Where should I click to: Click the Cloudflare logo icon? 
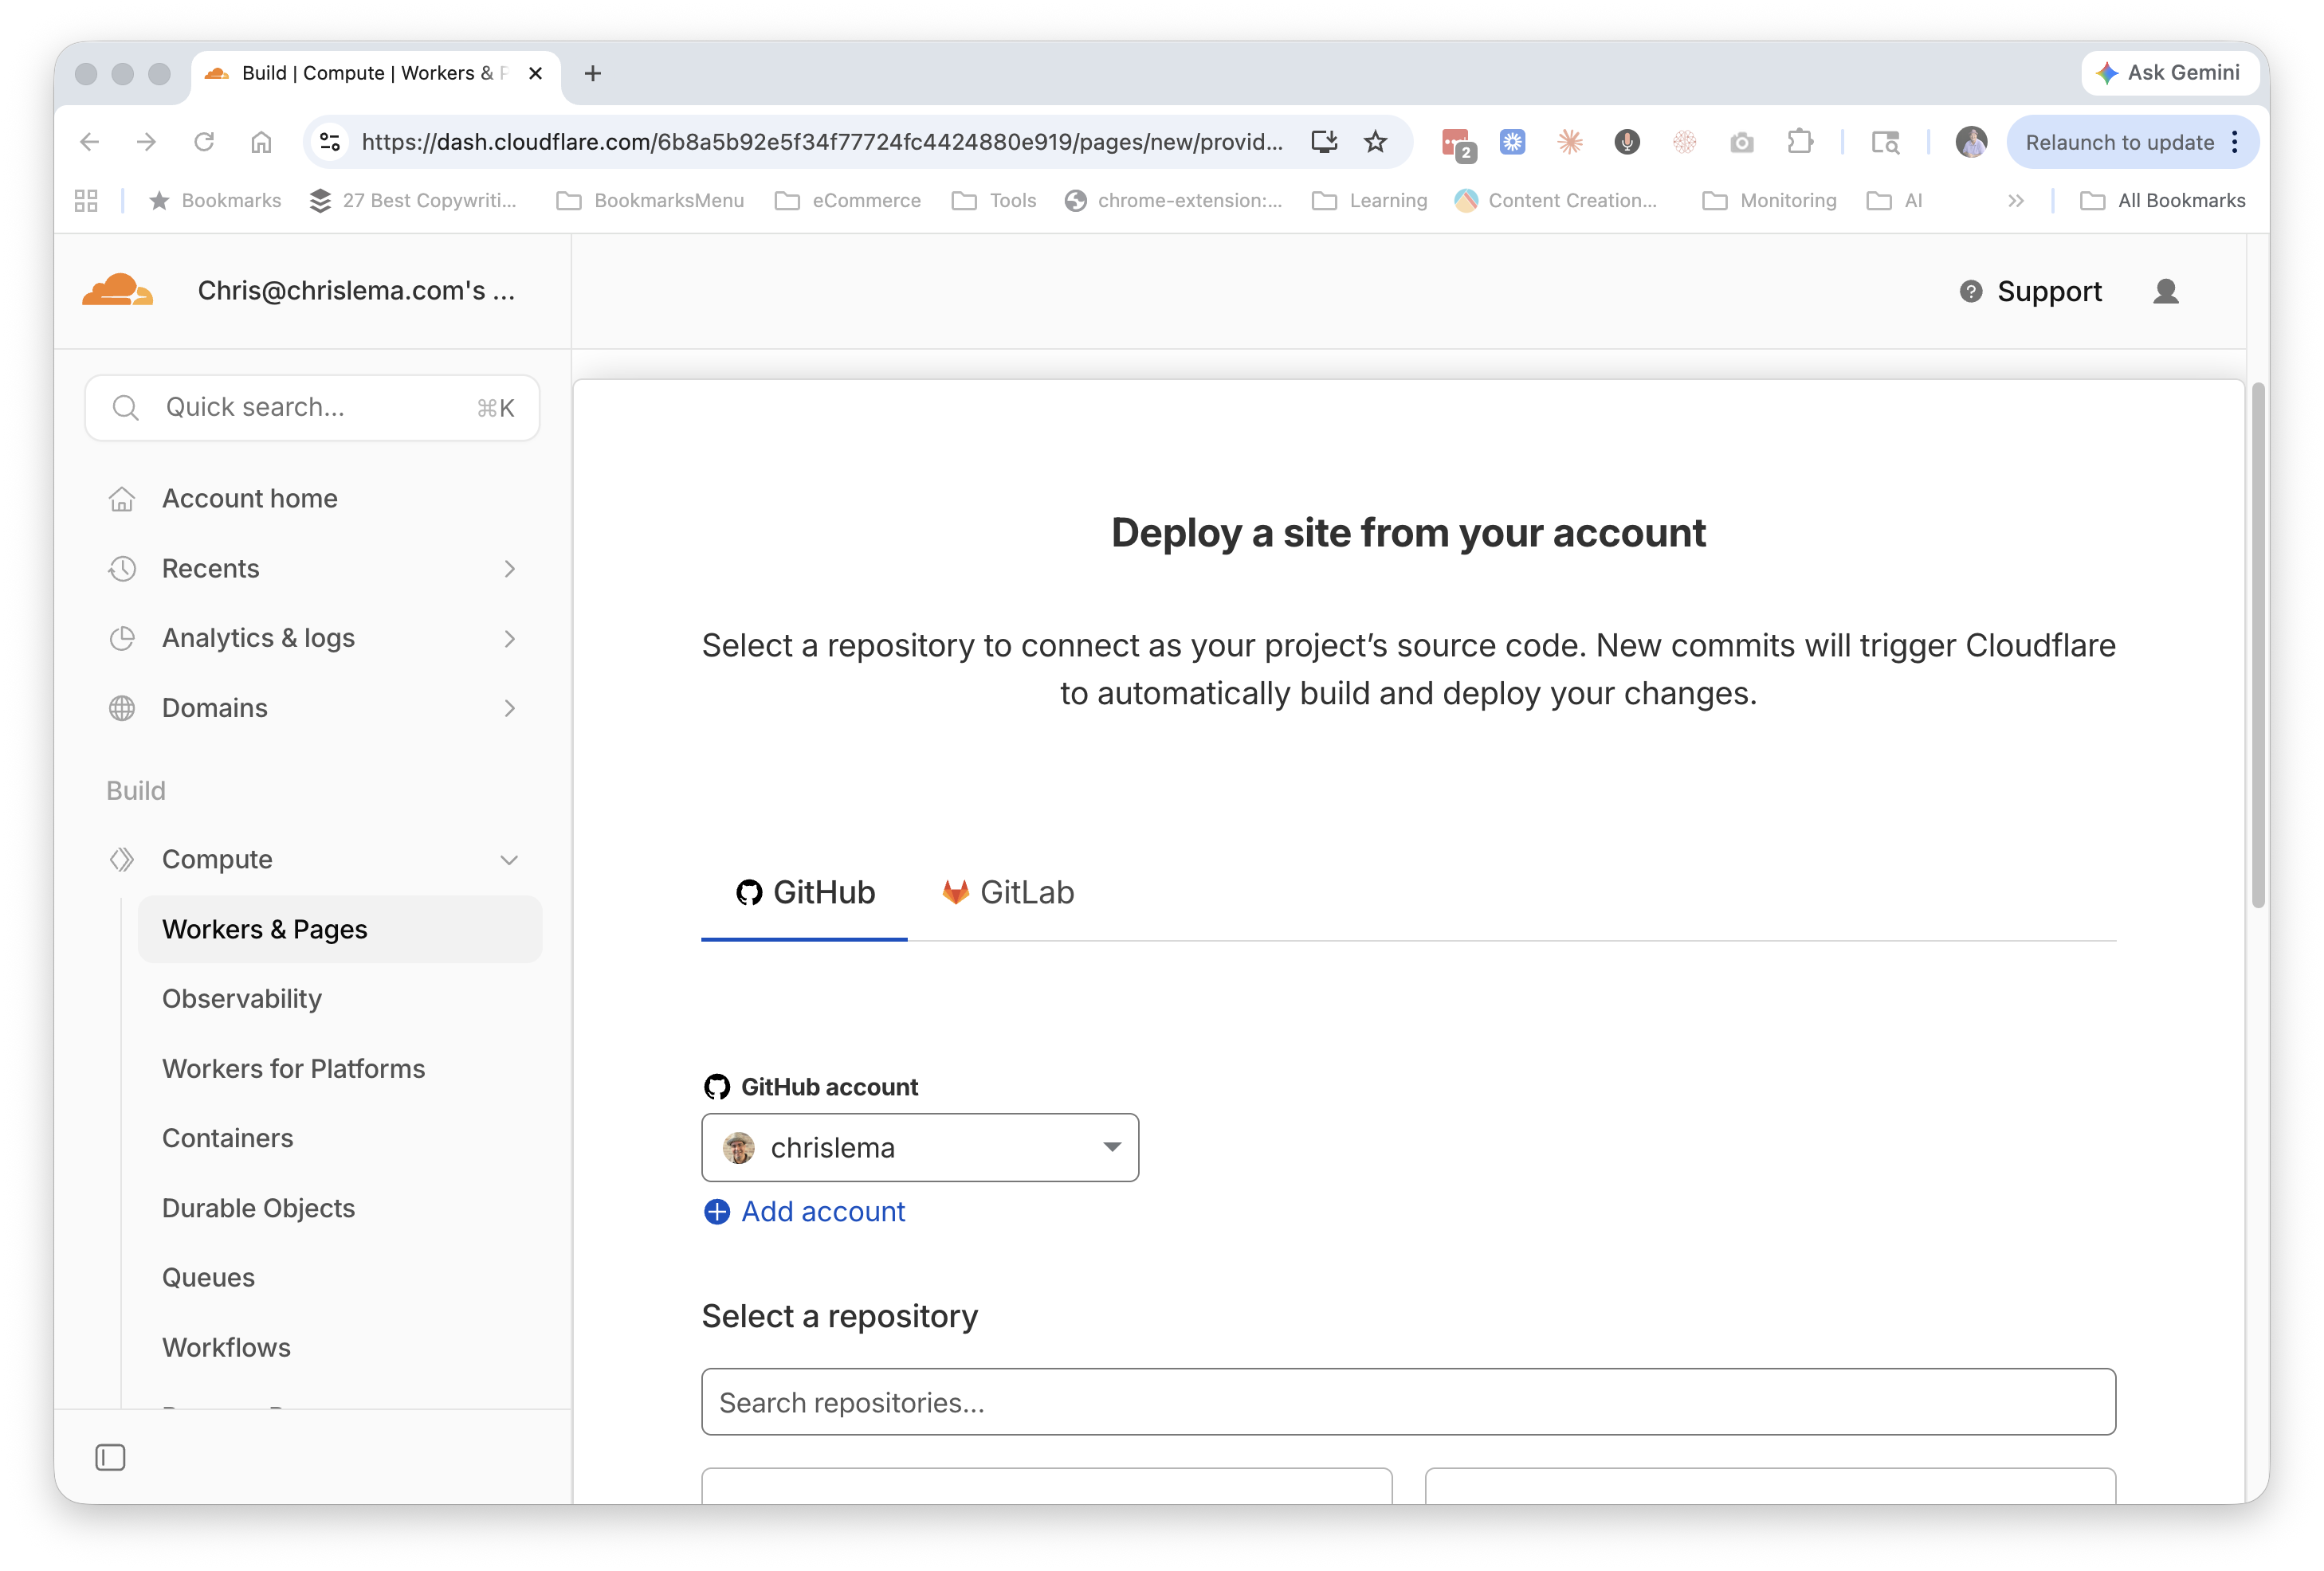pyautogui.click(x=118, y=291)
